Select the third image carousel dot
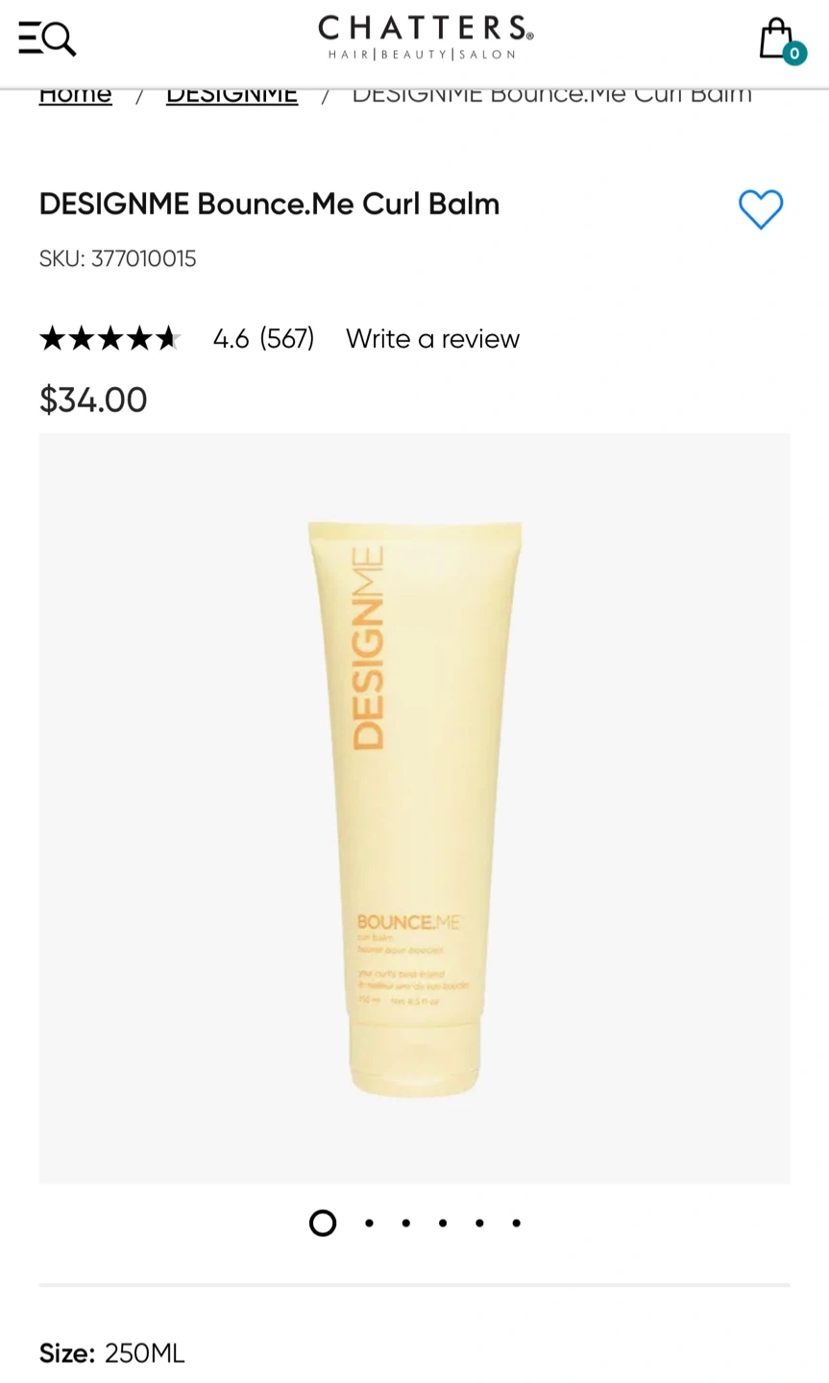The width and height of the screenshot is (829, 1383). click(x=406, y=1223)
